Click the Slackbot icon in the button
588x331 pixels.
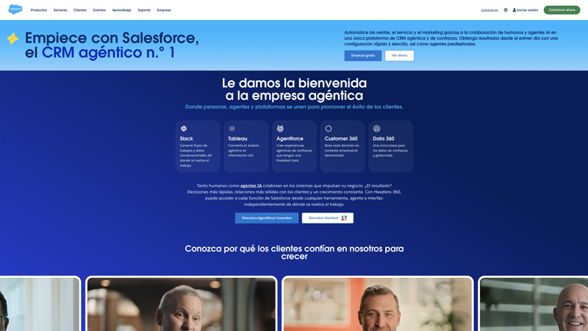pyautogui.click(x=344, y=218)
